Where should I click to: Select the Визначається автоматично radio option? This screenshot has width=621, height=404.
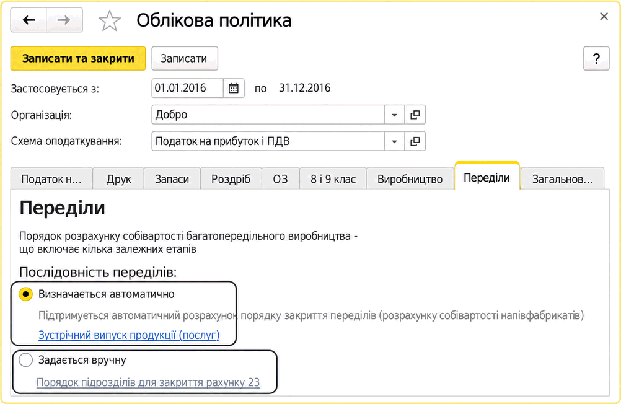26,294
